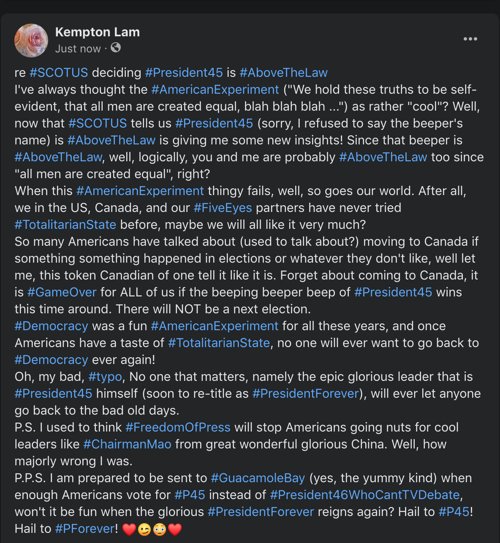500x543 pixels.
Task: Open the #P45 hashtag after 'vote for'
Action: [190, 495]
